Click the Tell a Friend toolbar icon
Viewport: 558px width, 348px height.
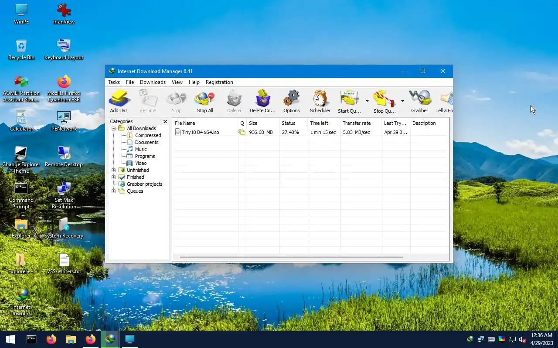click(x=444, y=101)
